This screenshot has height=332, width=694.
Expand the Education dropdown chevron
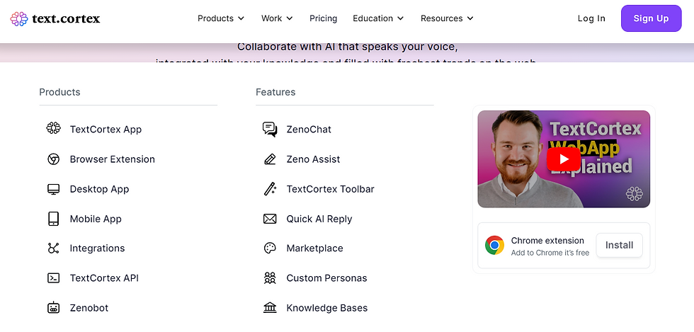click(401, 18)
